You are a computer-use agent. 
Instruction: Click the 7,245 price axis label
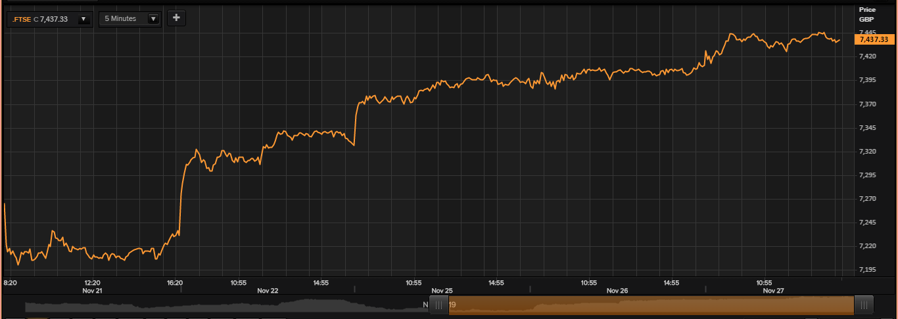point(867,222)
